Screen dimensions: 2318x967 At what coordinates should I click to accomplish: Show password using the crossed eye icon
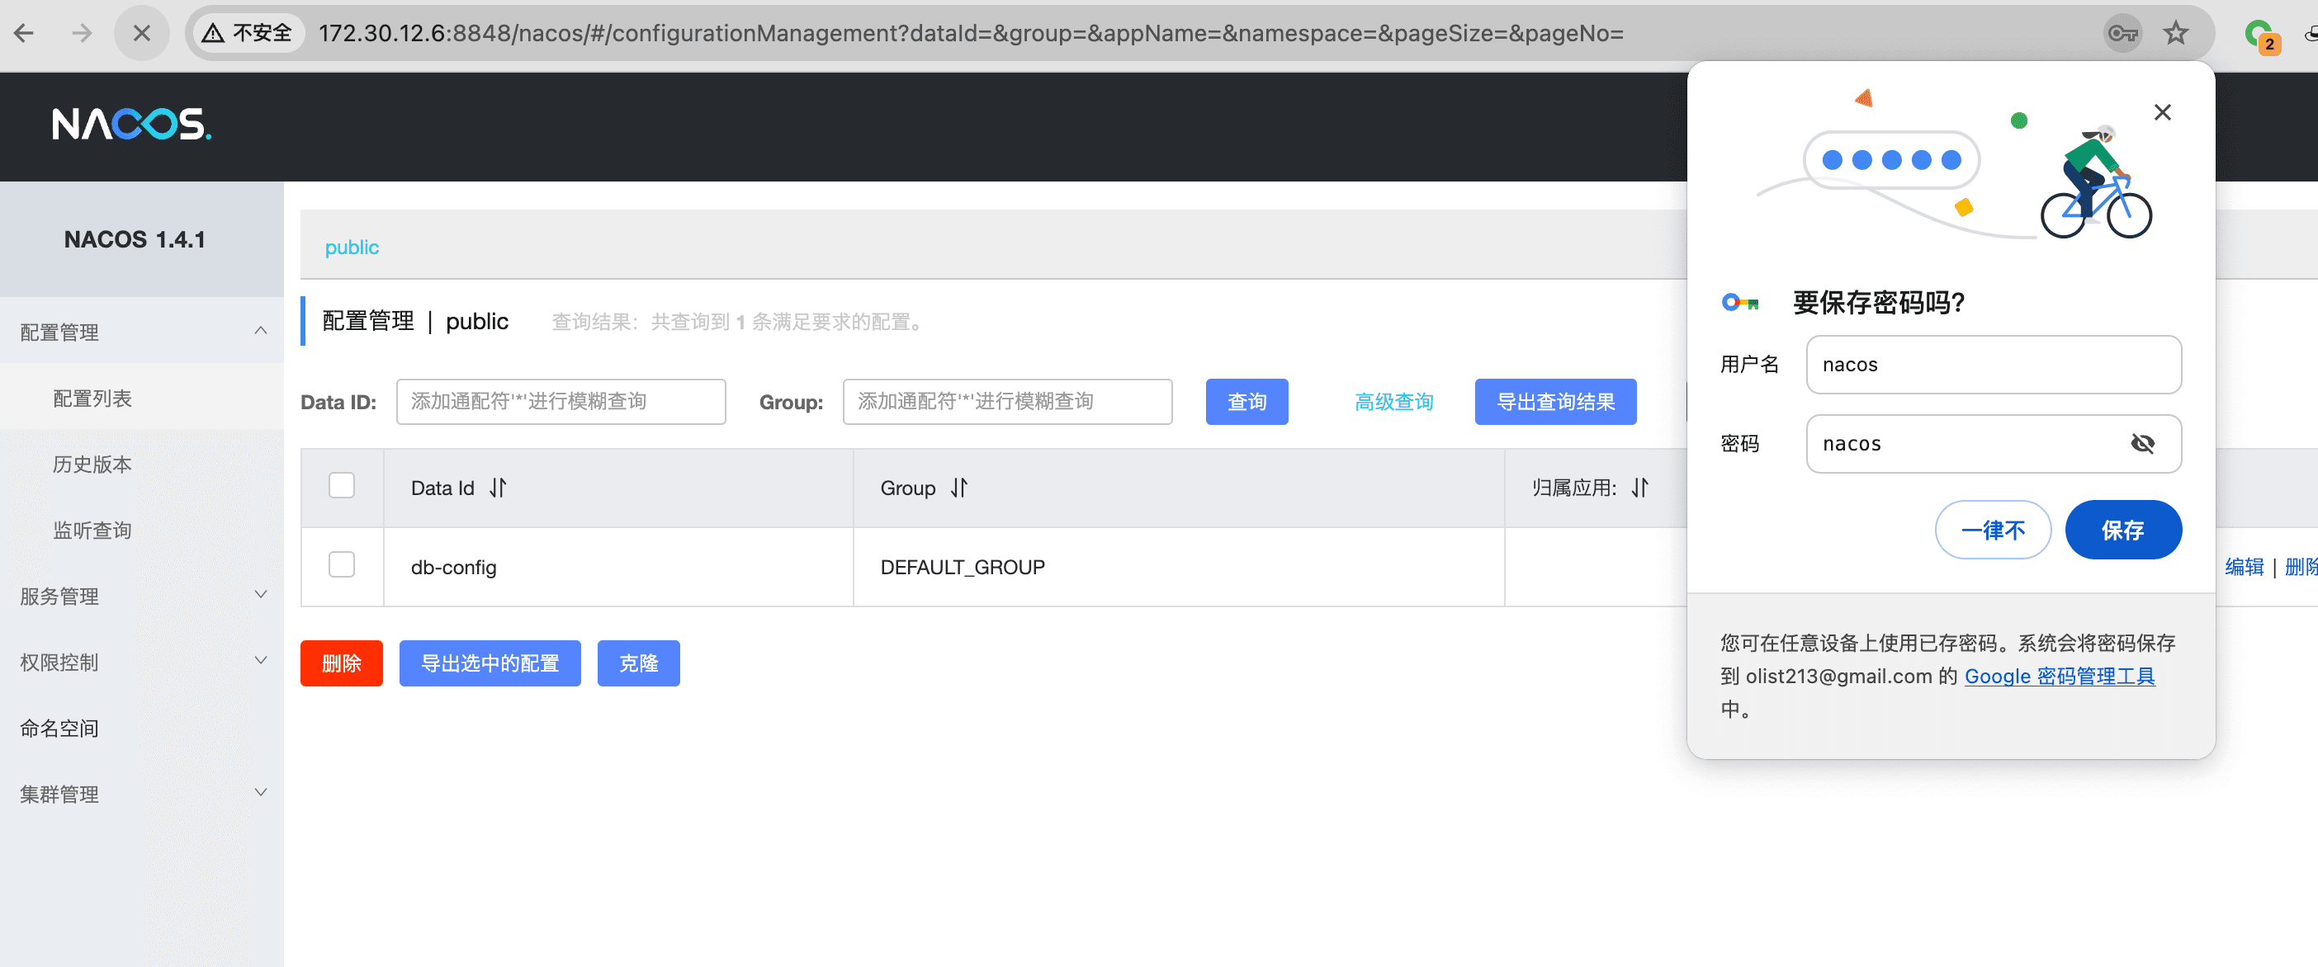point(2142,443)
